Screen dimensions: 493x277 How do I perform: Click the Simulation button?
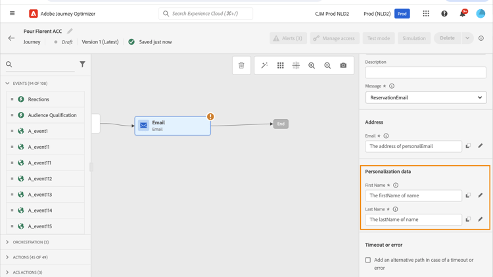413,38
